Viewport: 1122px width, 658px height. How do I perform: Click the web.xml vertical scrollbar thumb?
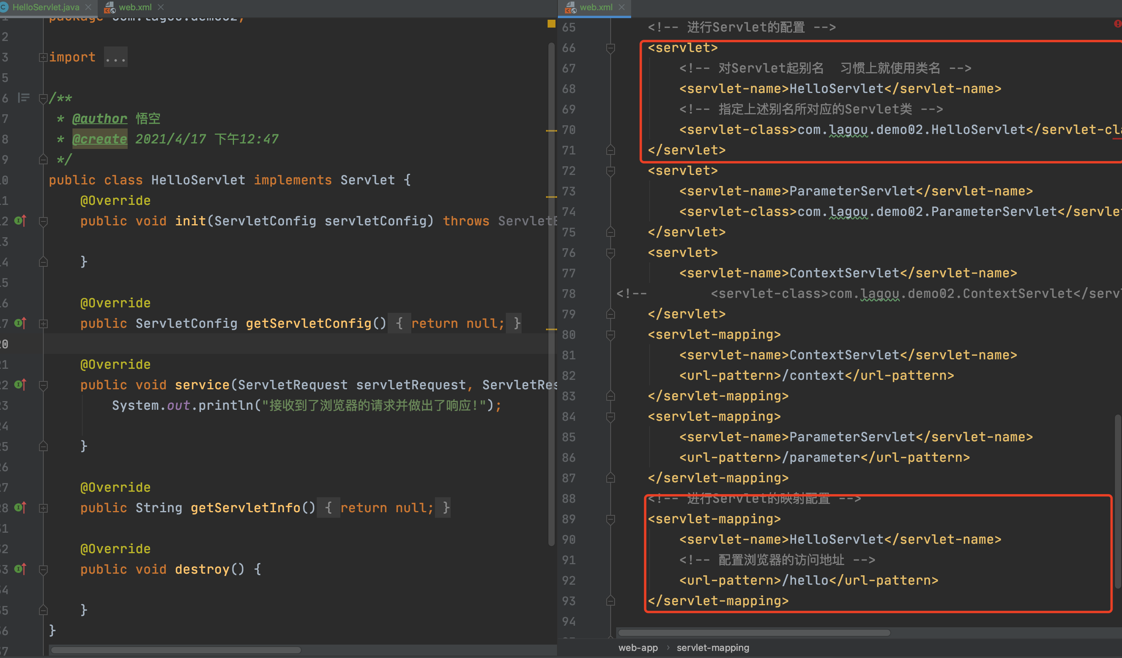click(1118, 502)
